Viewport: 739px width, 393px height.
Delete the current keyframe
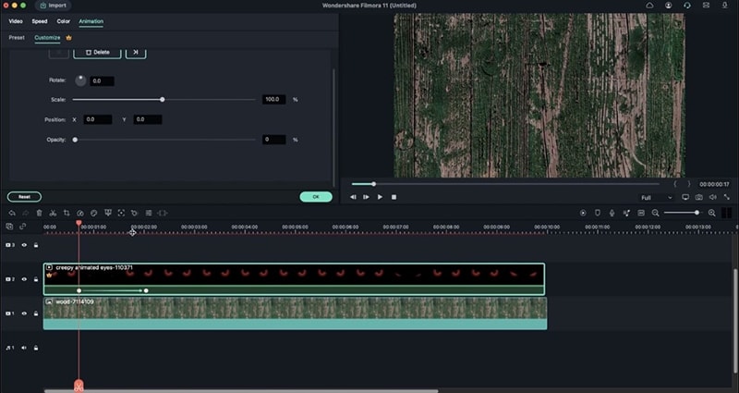97,53
